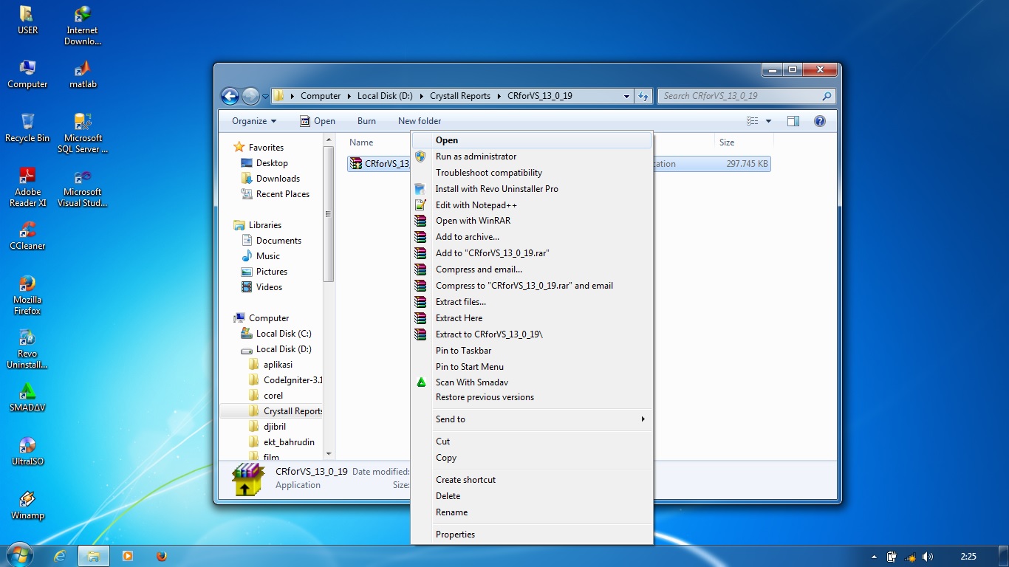
Task: Select Revo Uninstaller desktop icon
Action: point(27,348)
